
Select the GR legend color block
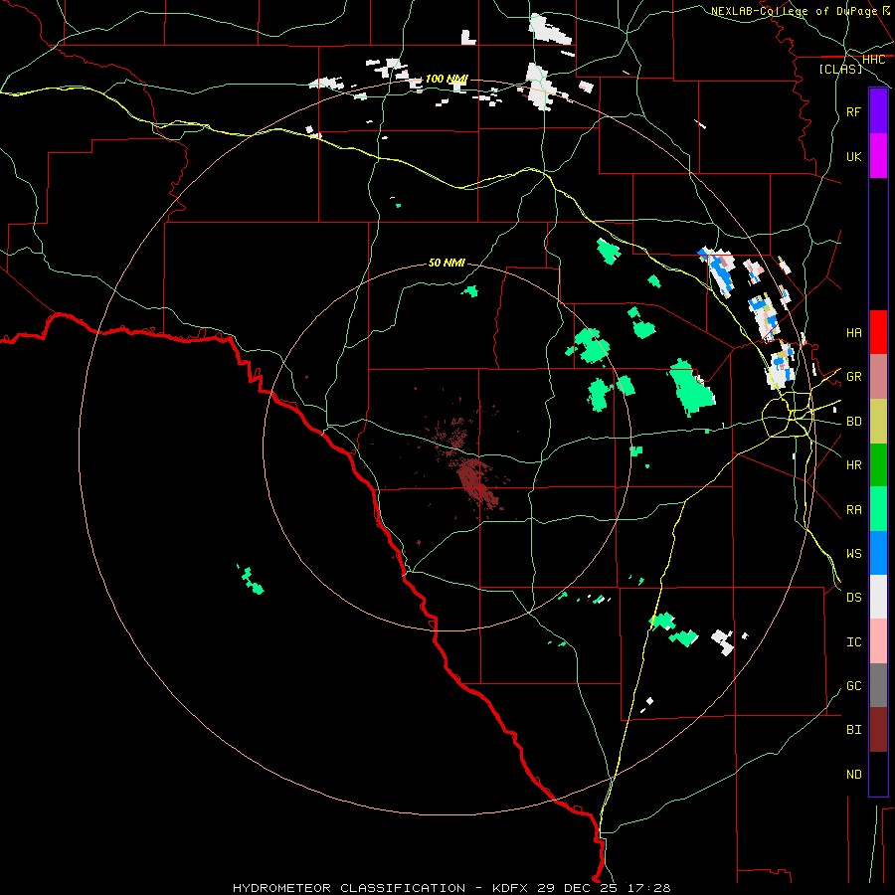click(878, 376)
